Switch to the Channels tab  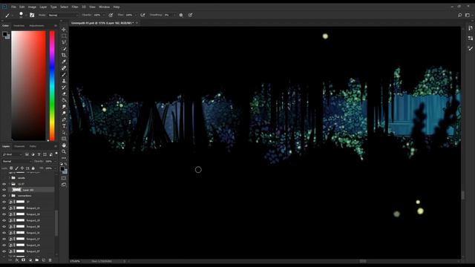tap(19, 146)
